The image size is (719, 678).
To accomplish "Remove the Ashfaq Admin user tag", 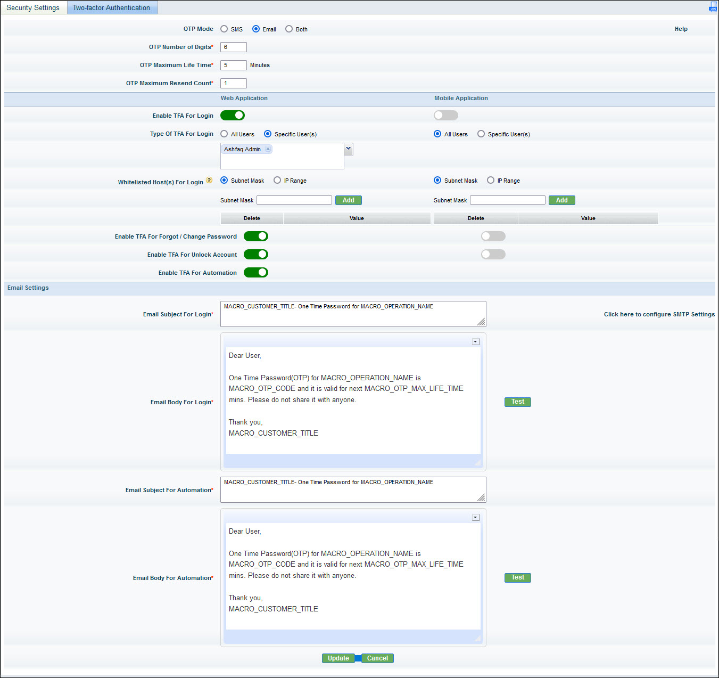I will [268, 149].
